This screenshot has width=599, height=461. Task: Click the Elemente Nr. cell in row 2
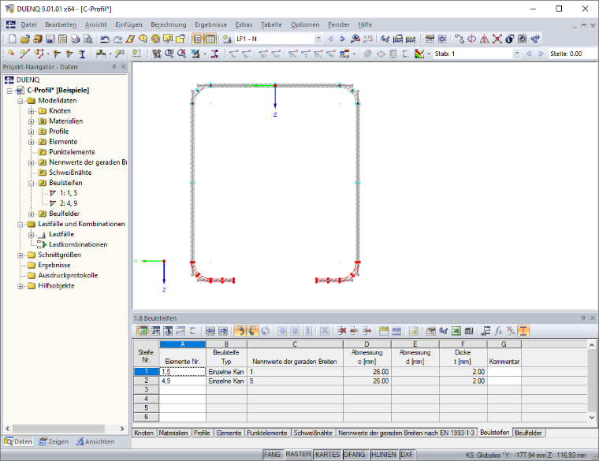183,381
